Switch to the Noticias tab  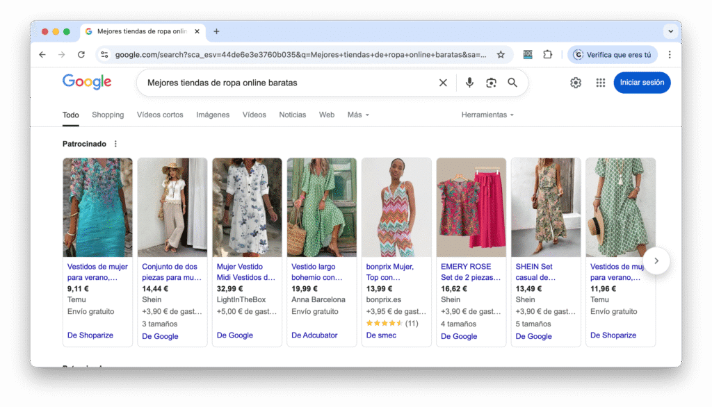293,115
